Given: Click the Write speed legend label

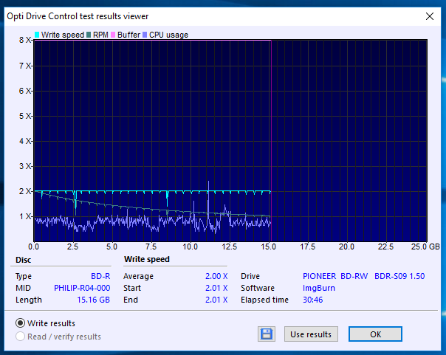Looking at the screenshot, I should [63, 35].
